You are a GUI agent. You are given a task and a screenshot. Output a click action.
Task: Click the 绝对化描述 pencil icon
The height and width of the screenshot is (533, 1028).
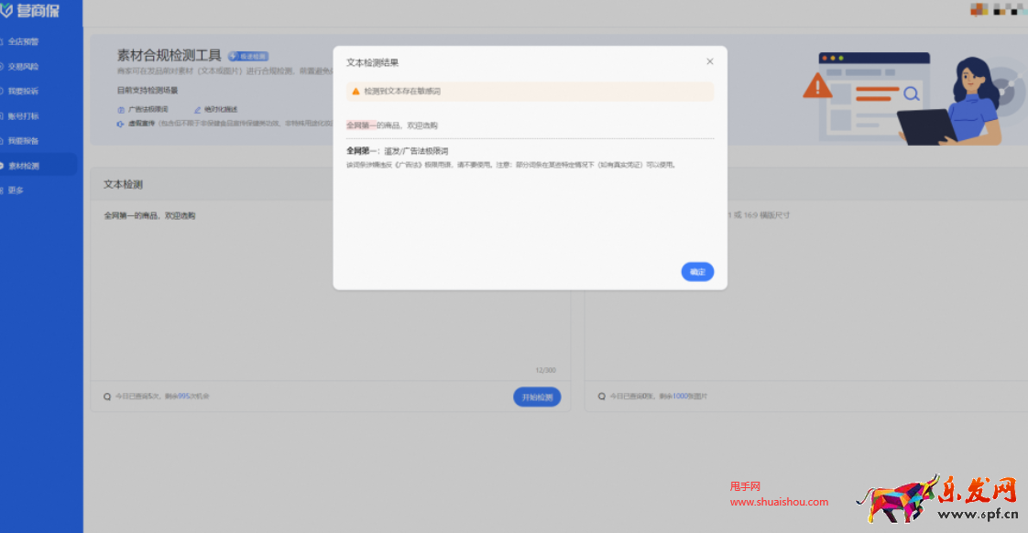coord(196,109)
